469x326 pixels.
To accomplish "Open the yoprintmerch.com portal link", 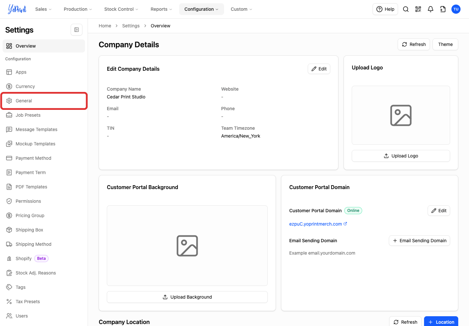I will coord(318,224).
